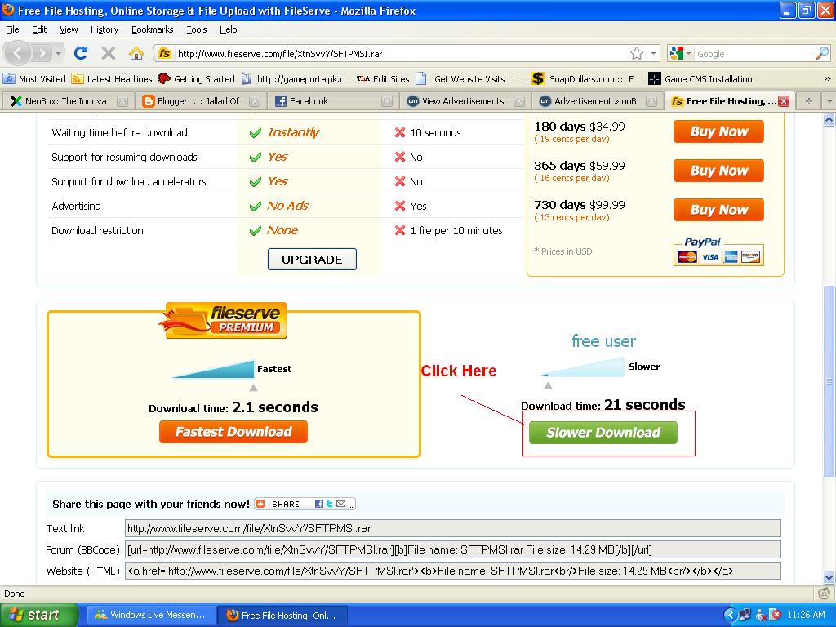Viewport: 836px width, 627px height.
Task: Open a new tab with the plus icon
Action: [x=808, y=100]
